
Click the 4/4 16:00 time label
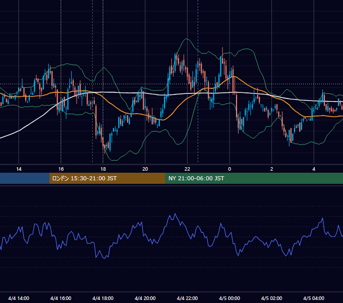point(61,298)
